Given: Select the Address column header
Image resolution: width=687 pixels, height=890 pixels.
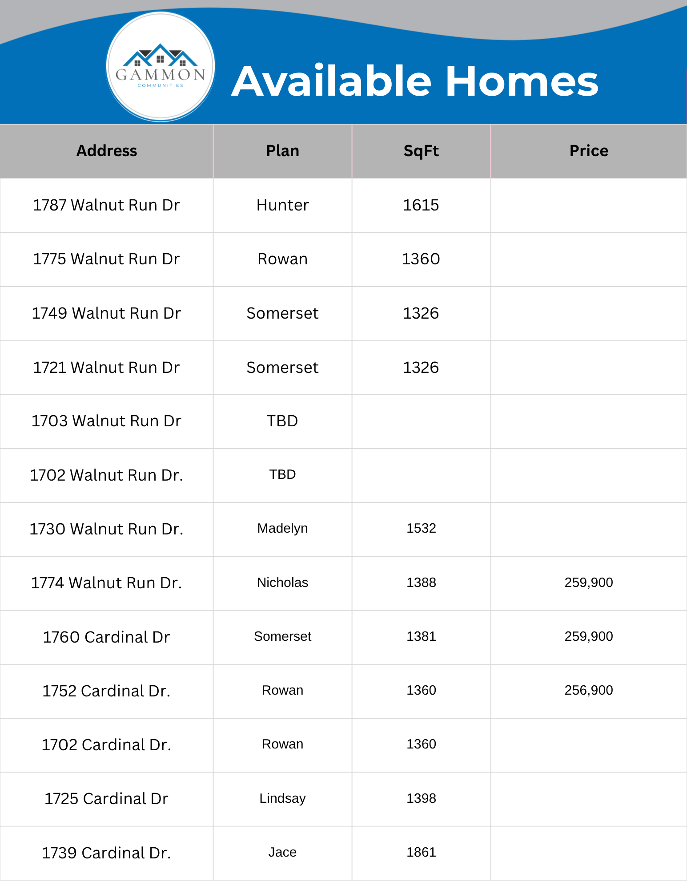Looking at the screenshot, I should pyautogui.click(x=107, y=151).
